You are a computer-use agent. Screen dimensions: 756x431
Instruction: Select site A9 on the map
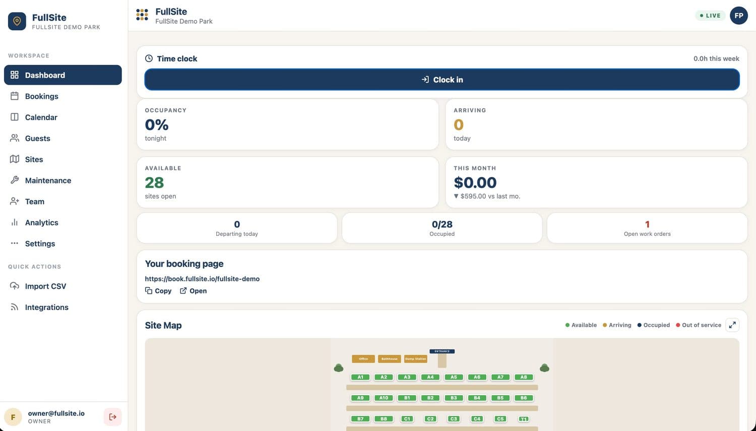click(x=360, y=398)
